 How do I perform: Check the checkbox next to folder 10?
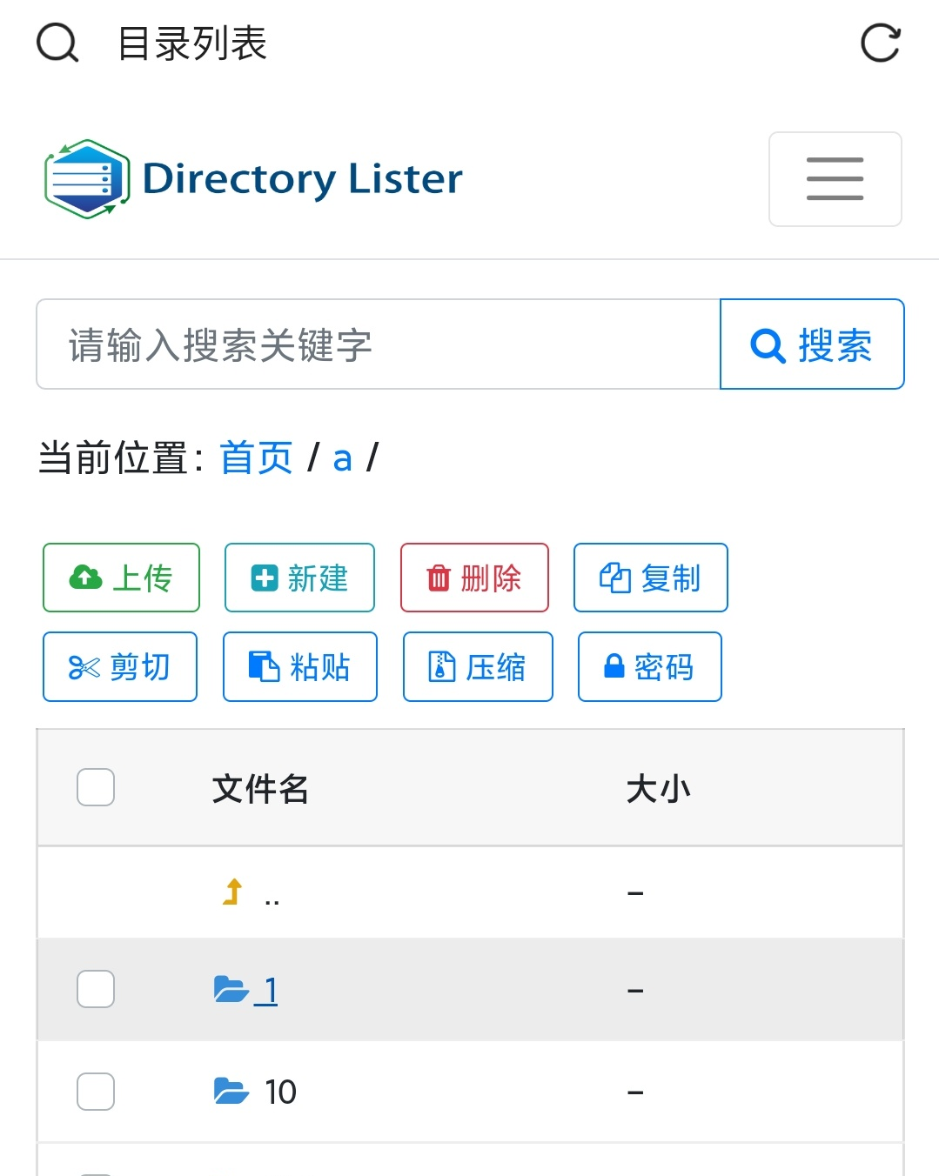(94, 1090)
